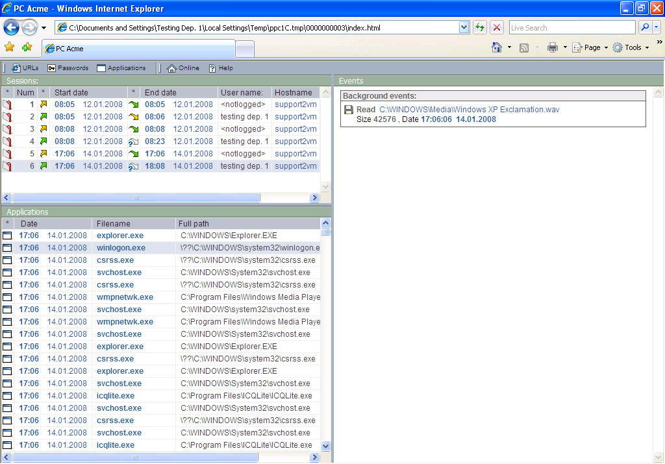
Task: Click the Stop button in the browser toolbar
Action: tap(497, 27)
